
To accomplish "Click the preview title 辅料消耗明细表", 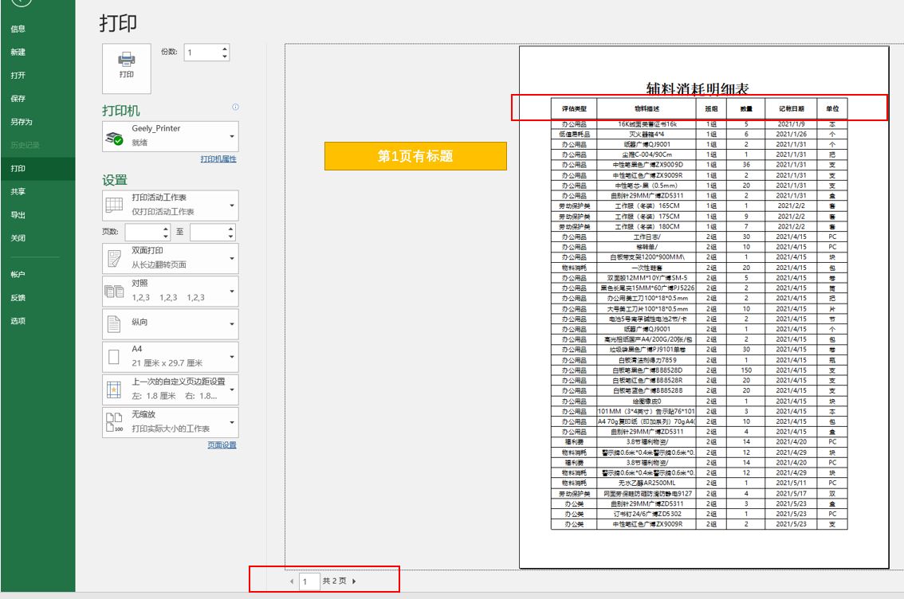I will 697,88.
